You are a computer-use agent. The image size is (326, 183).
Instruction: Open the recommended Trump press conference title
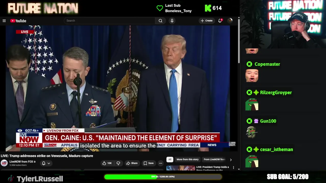coord(213,168)
